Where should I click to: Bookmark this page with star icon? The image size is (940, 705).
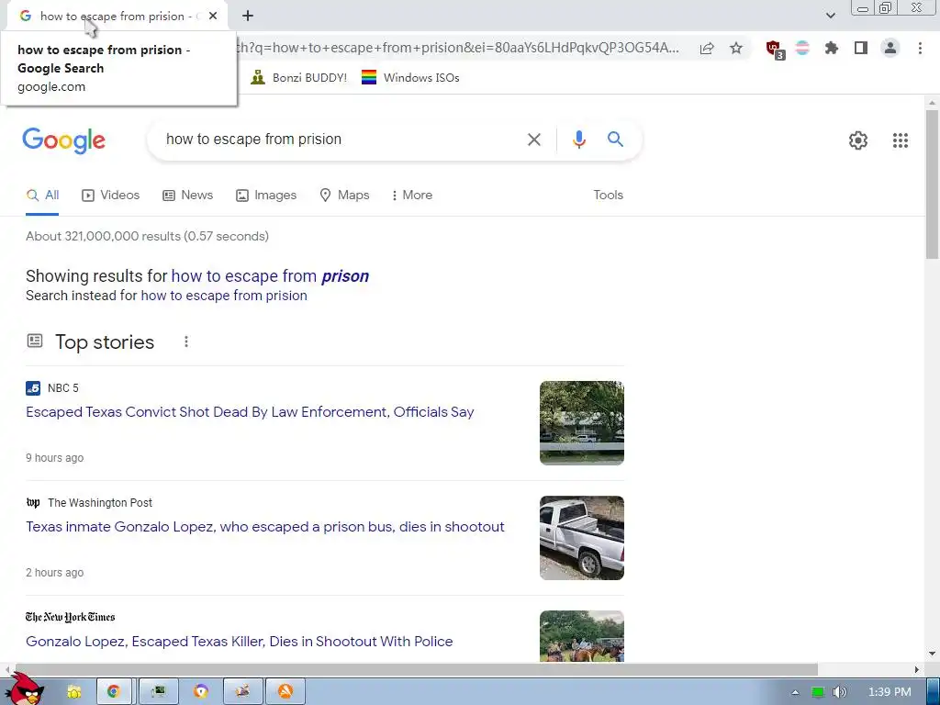(x=735, y=48)
